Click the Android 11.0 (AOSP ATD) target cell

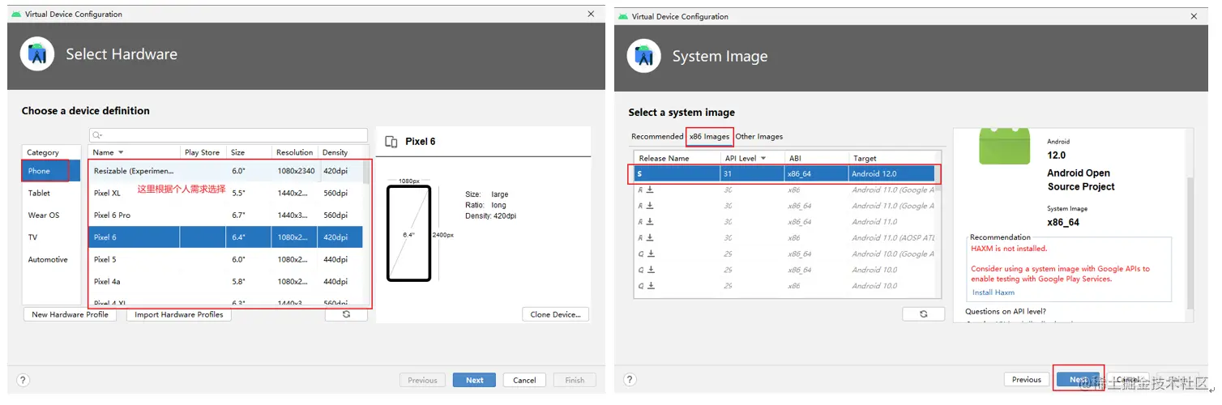pos(892,237)
